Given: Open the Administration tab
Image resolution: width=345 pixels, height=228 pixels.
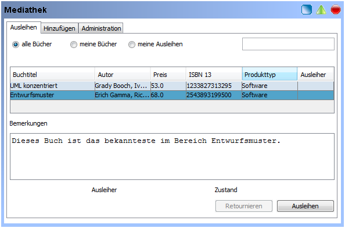Looking at the screenshot, I should pyautogui.click(x=101, y=28).
